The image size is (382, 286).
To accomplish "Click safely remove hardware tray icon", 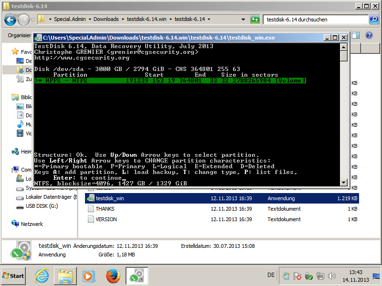I will click(x=308, y=276).
